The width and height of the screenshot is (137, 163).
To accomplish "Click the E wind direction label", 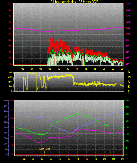I will [129, 87].
